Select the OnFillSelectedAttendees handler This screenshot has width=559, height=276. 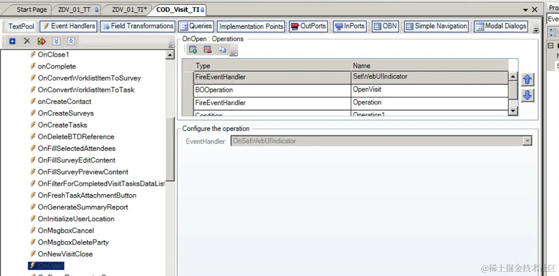77,149
